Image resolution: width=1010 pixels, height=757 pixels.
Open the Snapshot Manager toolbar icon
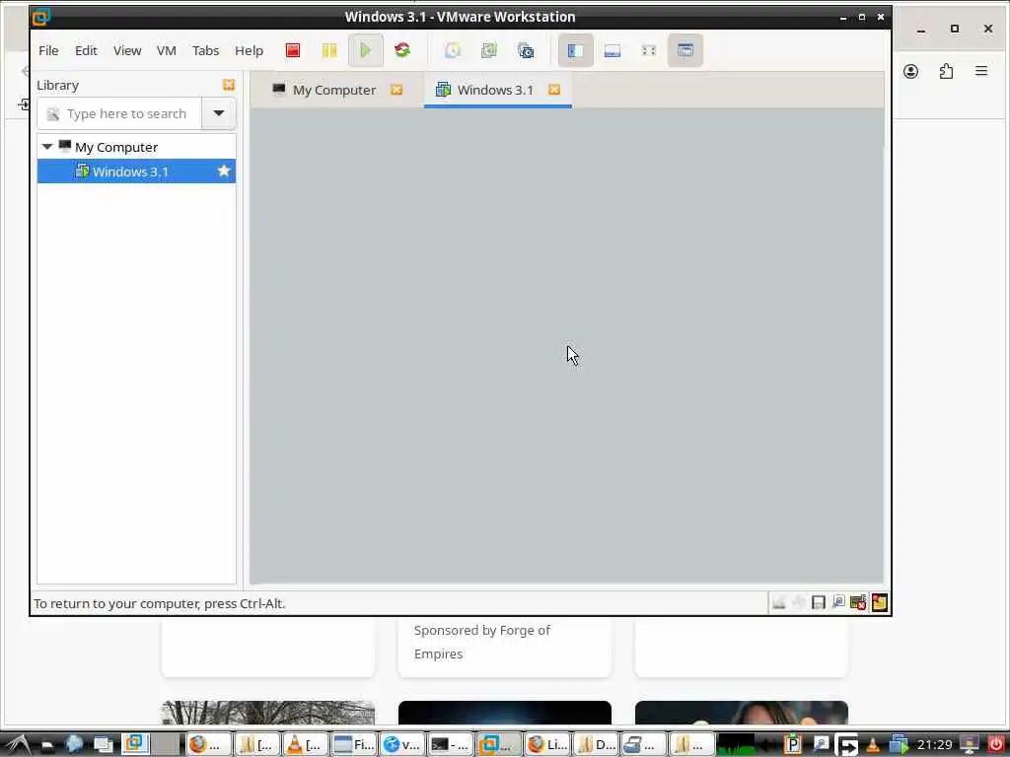pos(526,50)
